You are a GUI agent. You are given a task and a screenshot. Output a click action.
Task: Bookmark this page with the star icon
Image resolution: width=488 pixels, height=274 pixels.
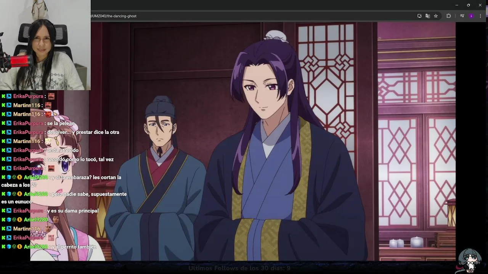pos(436,16)
